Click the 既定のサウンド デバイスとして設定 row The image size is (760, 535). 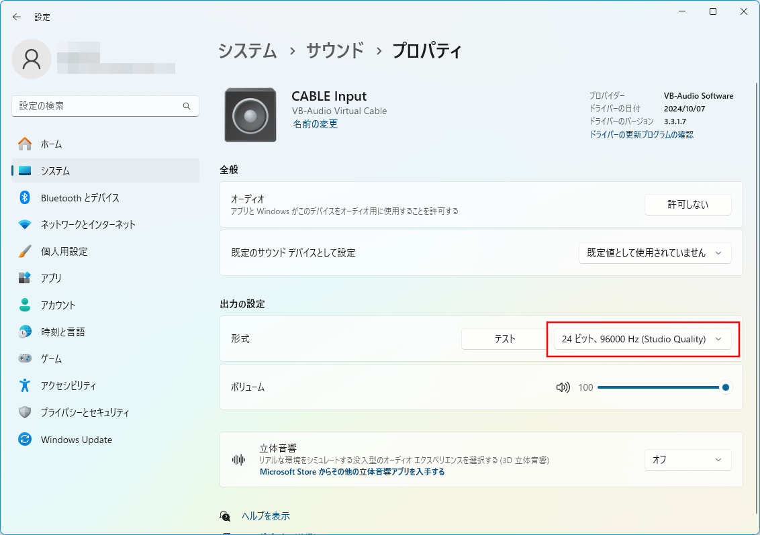[x=481, y=253]
